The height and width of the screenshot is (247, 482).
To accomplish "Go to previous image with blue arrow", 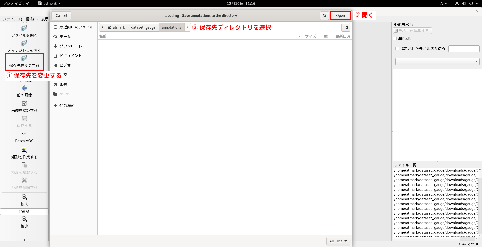I will [x=24, y=88].
